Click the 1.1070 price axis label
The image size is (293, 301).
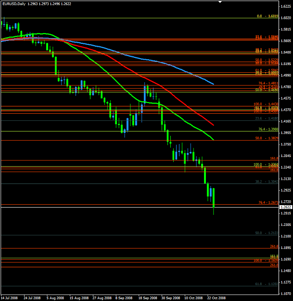point(286,294)
